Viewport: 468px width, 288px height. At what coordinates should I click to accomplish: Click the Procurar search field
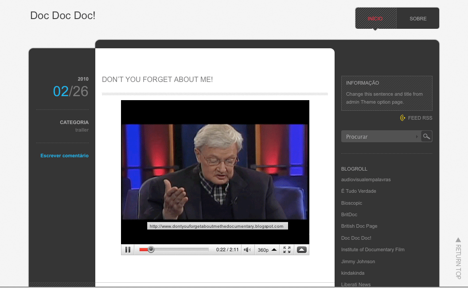point(381,136)
